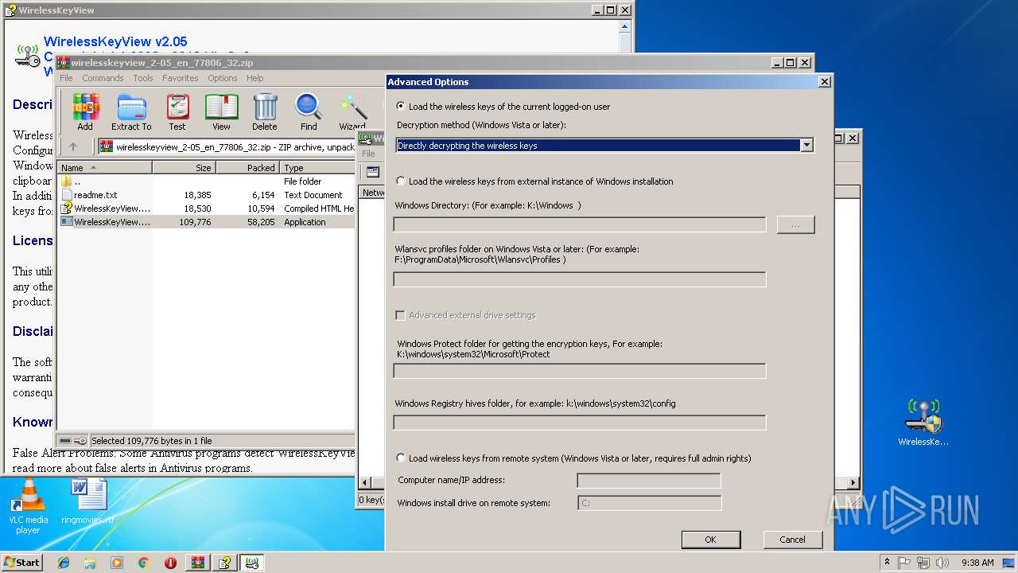Click Cancel in Advanced Options

pyautogui.click(x=792, y=540)
